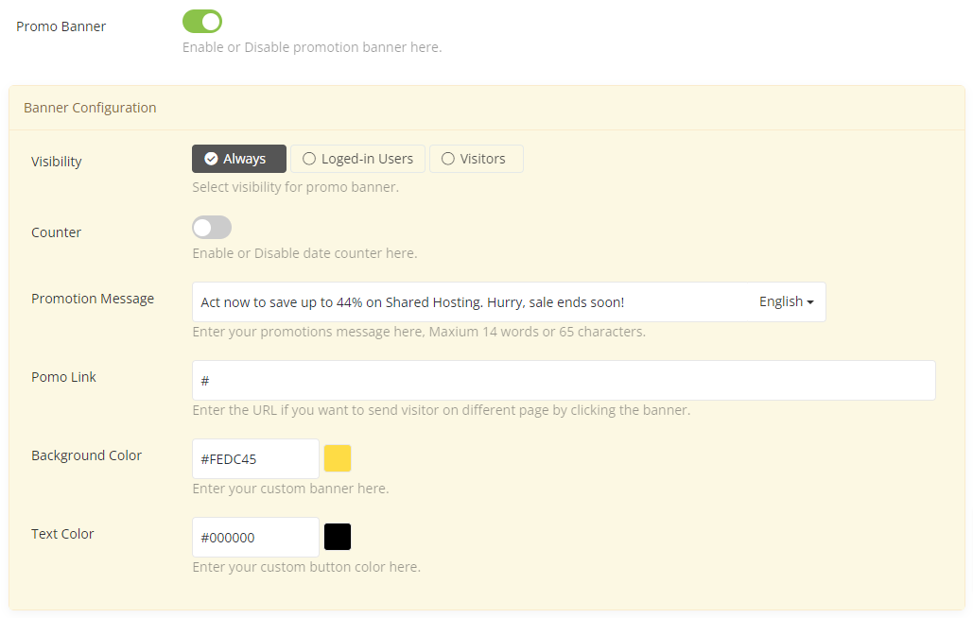Choose Loged-in Users visibility option
This screenshot has width=973, height=618.
357,159
